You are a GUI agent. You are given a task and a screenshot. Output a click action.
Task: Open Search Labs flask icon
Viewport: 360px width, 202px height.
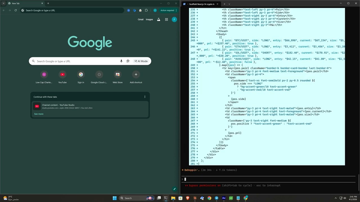point(159,19)
